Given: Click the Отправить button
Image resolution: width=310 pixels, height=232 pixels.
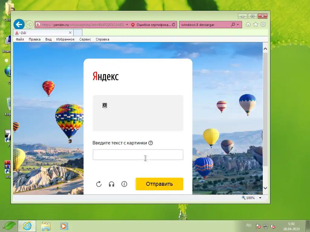Looking at the screenshot, I should point(160,184).
